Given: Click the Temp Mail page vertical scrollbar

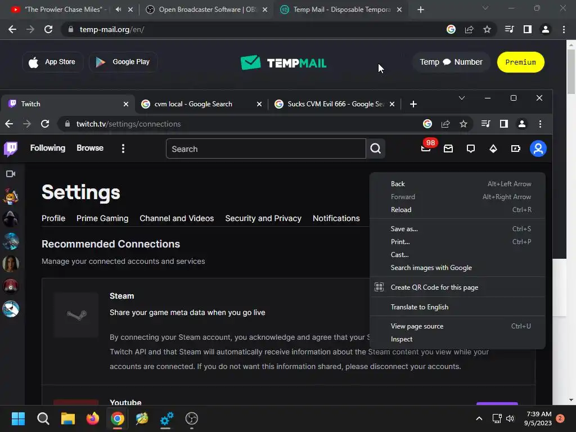Looking at the screenshot, I should pyautogui.click(x=571, y=71).
